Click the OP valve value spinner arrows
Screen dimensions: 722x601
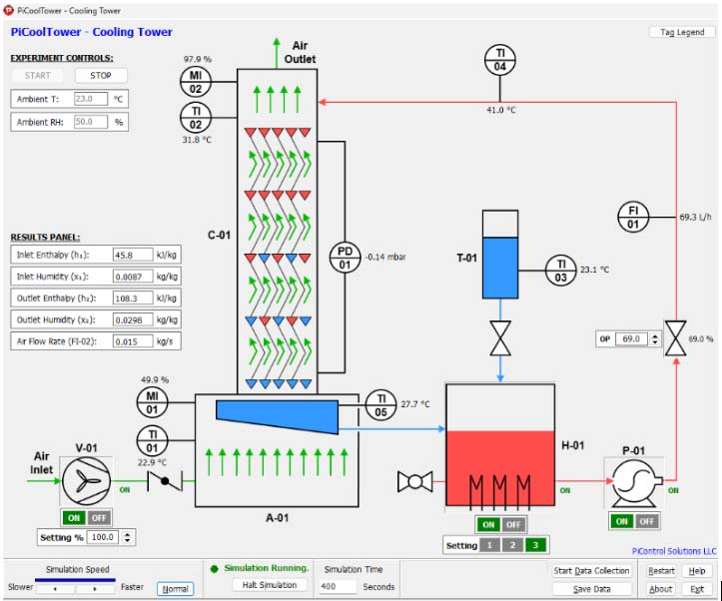click(655, 339)
